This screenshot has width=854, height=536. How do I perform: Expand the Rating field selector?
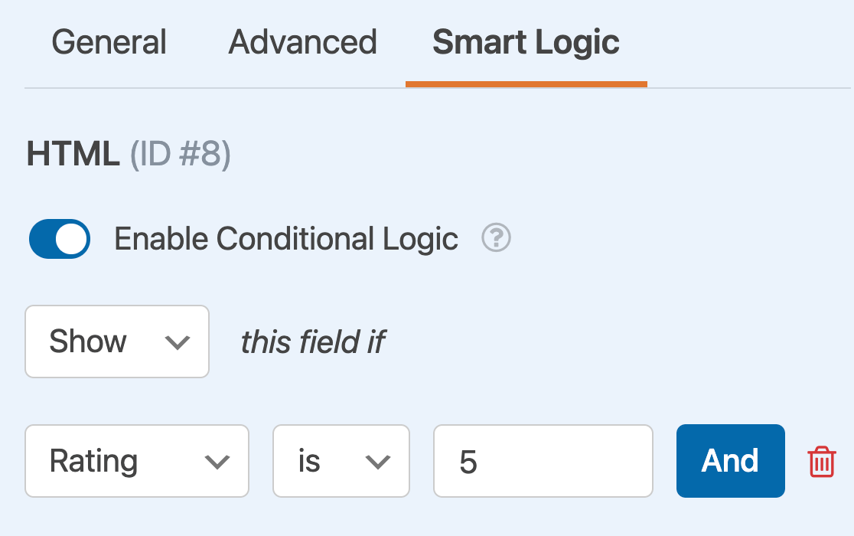pos(137,461)
